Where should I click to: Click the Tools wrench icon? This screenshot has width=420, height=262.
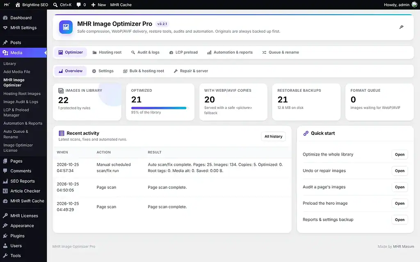click(5, 255)
